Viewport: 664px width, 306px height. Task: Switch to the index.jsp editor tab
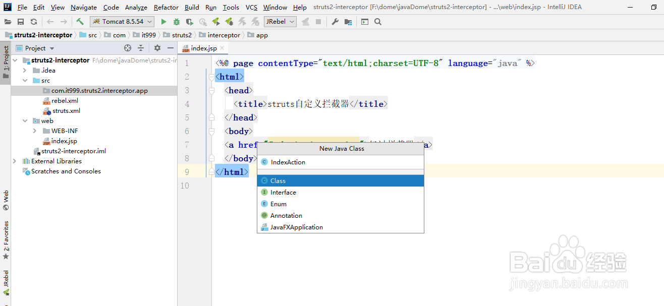[x=203, y=48]
